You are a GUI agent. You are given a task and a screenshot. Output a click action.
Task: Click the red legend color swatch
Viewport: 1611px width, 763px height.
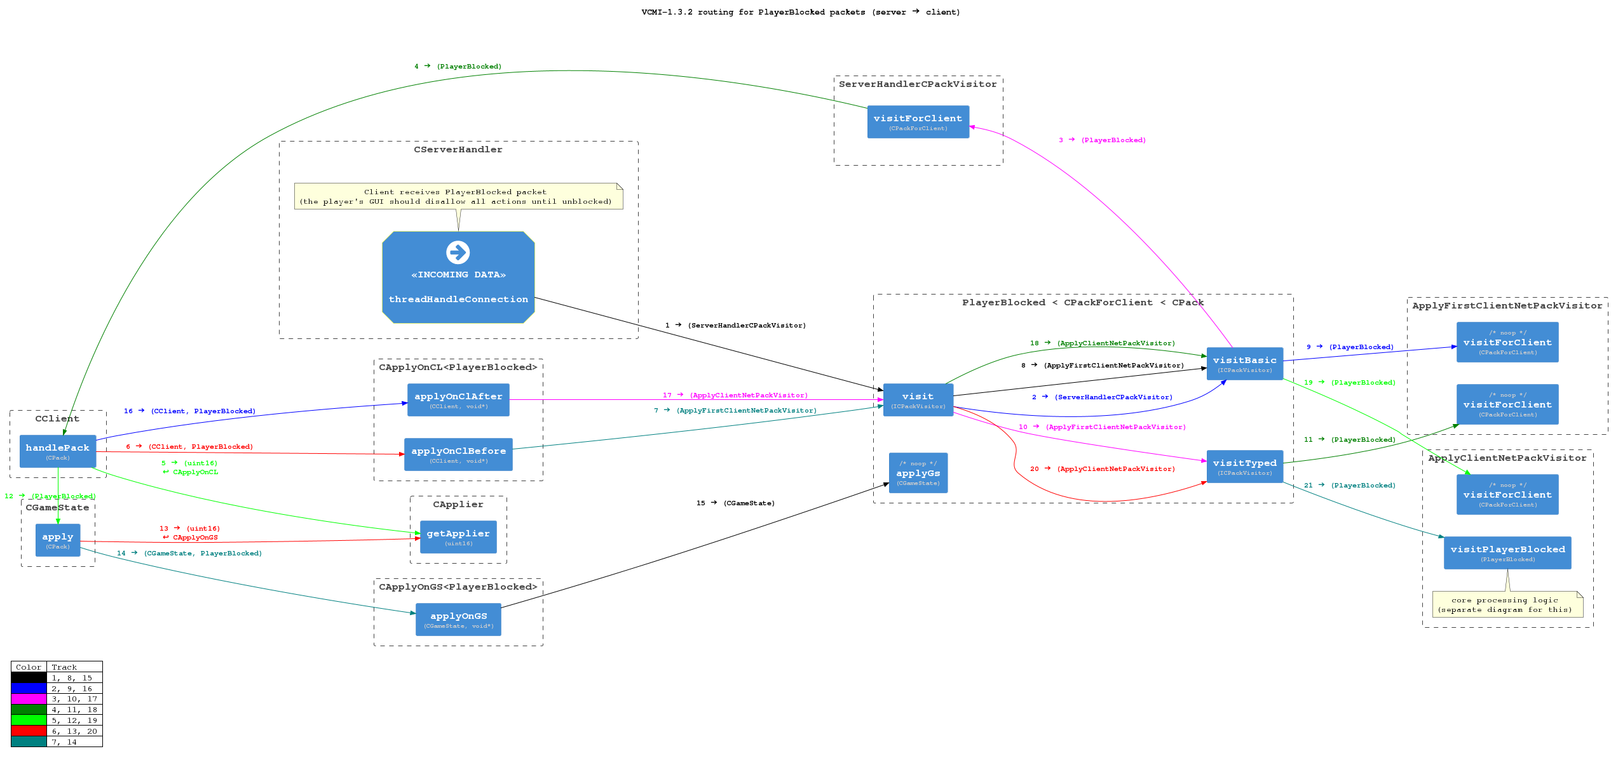29,731
